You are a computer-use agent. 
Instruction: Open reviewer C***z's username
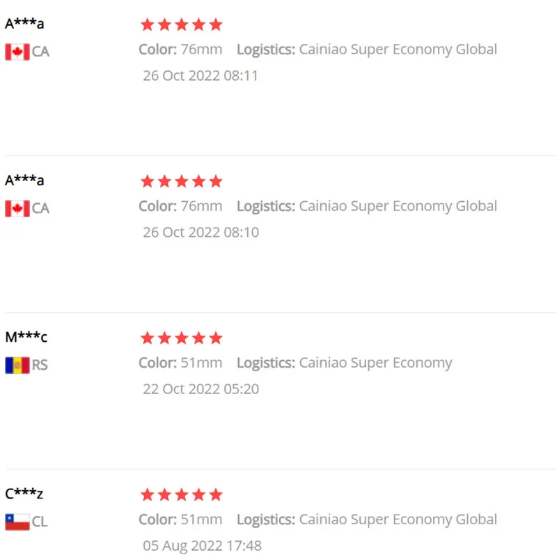24,494
